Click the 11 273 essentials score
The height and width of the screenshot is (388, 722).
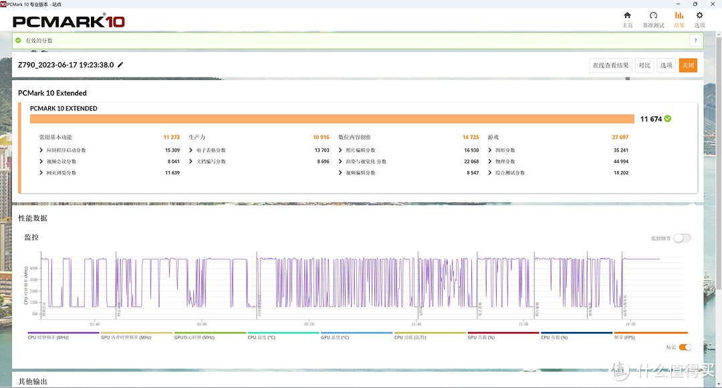point(171,138)
